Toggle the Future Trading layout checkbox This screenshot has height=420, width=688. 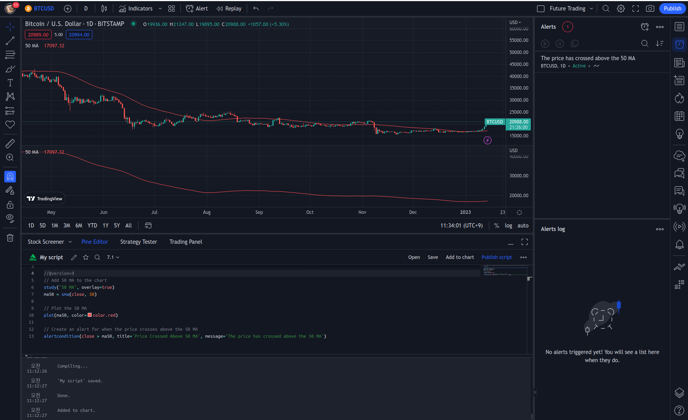(541, 9)
